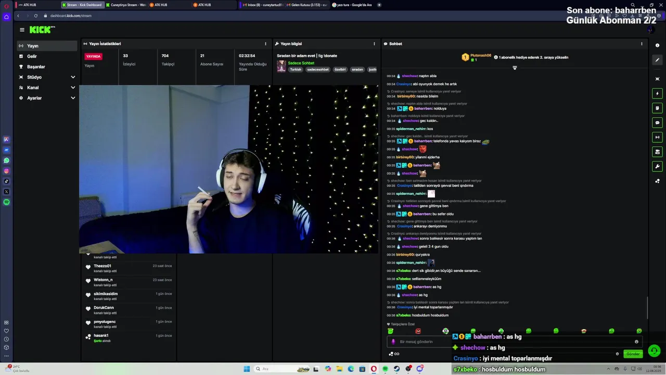Image resolution: width=666 pixels, height=375 pixels.
Task: Select the first green follower emote
Action: (x=391, y=331)
